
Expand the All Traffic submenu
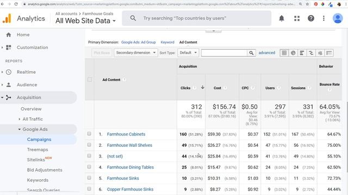(20, 119)
